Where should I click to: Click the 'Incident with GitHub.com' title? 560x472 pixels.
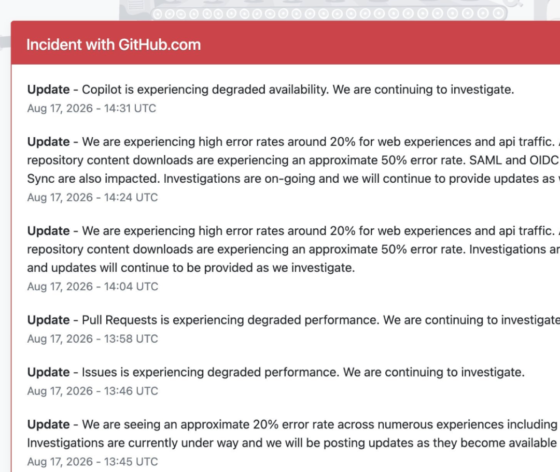tap(114, 45)
